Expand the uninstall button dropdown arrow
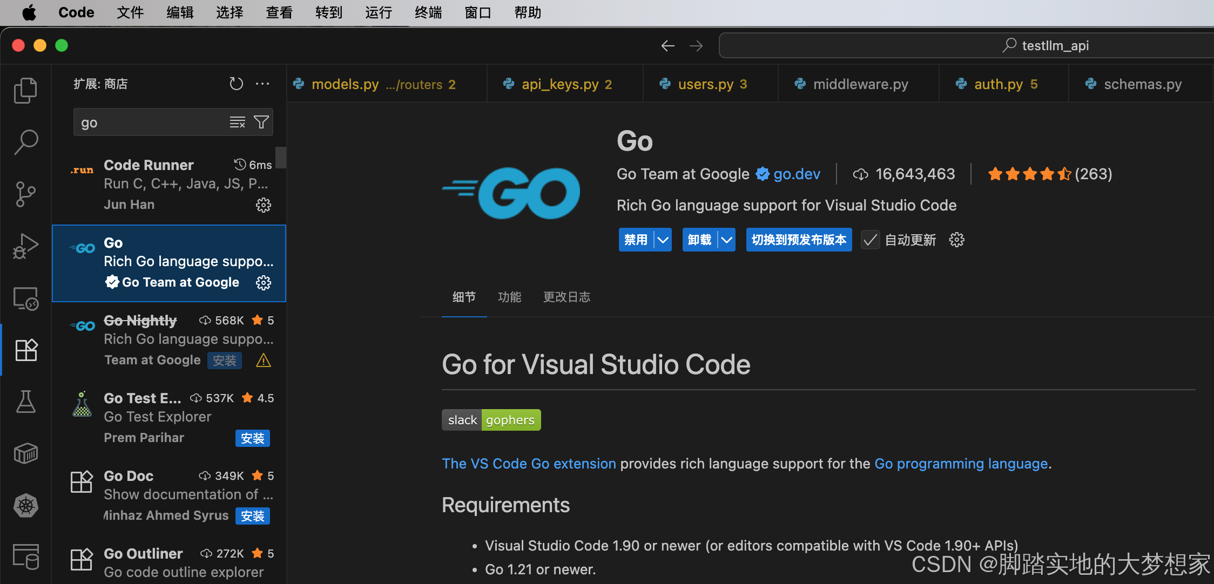The width and height of the screenshot is (1214, 584). (x=727, y=240)
